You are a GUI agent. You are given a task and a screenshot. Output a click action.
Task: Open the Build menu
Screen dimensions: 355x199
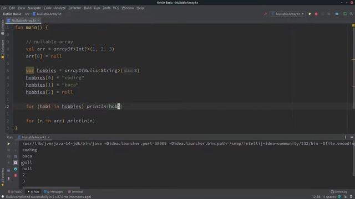point(88,8)
